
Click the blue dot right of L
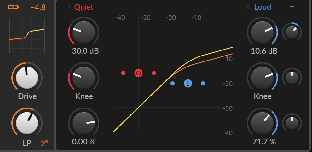tap(203, 83)
